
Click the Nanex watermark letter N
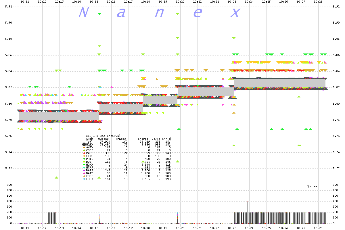tap(83, 13)
